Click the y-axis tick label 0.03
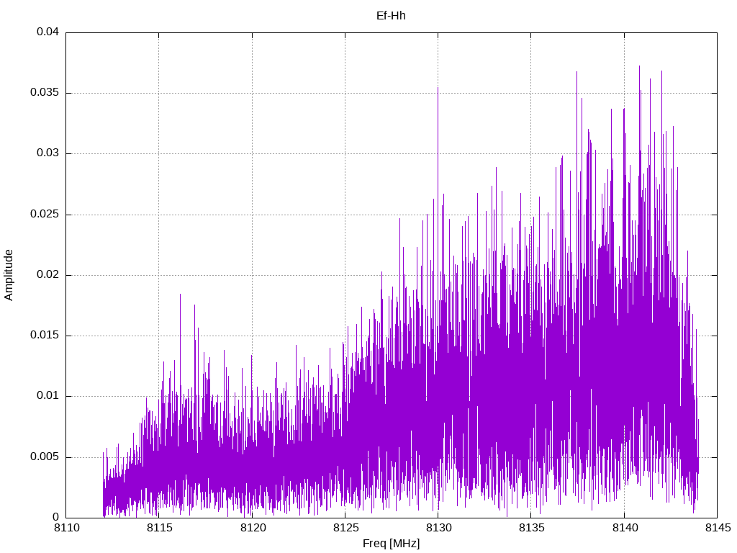737x553 pixels. click(48, 153)
